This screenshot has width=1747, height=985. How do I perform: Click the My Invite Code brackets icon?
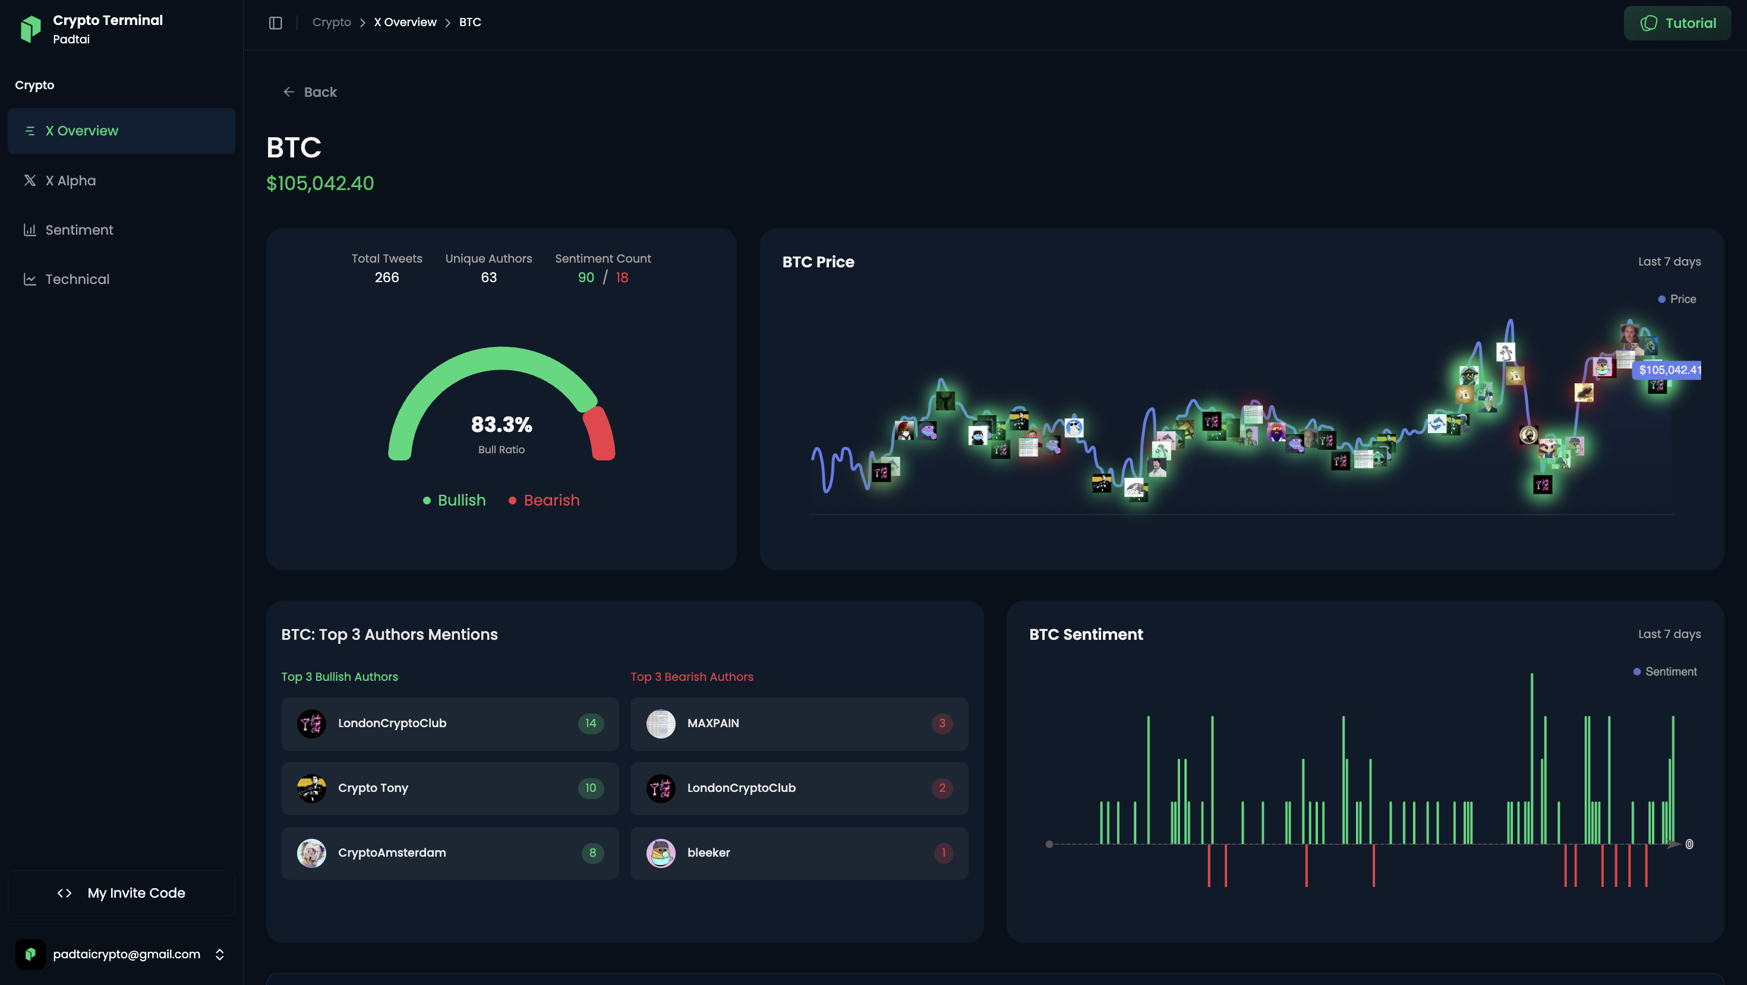click(x=64, y=893)
